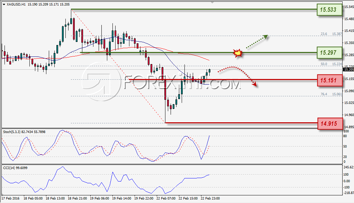Click the 50.0 Fibonacci level label 15.224
Screen dimensions: 354x203
331,64
